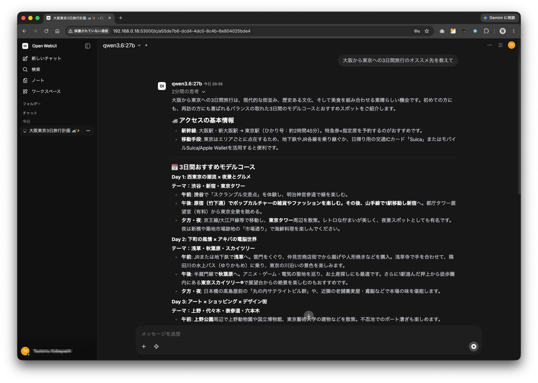
Task: Go forward in browser history
Action: [35, 31]
